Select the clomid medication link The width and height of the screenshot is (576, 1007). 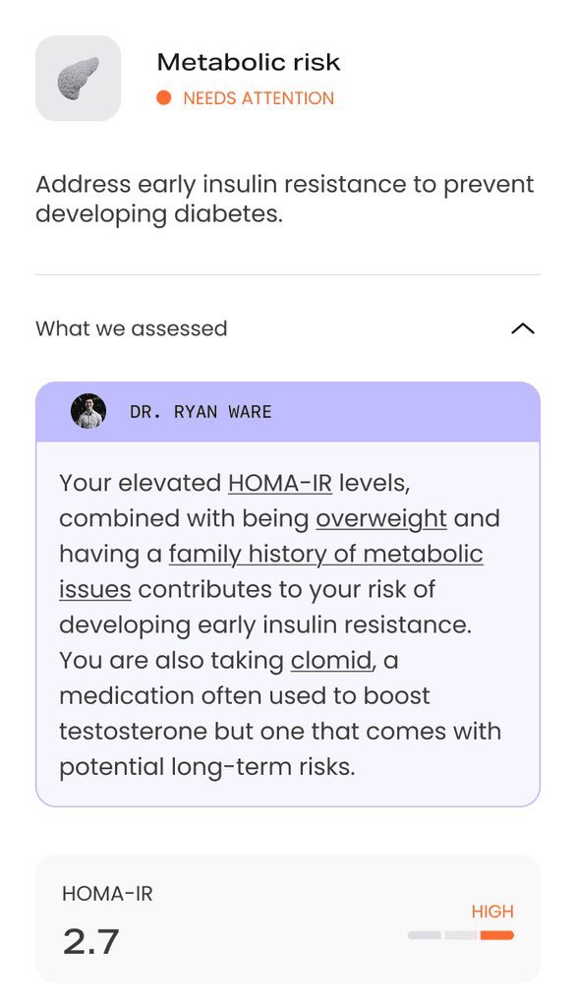330,660
